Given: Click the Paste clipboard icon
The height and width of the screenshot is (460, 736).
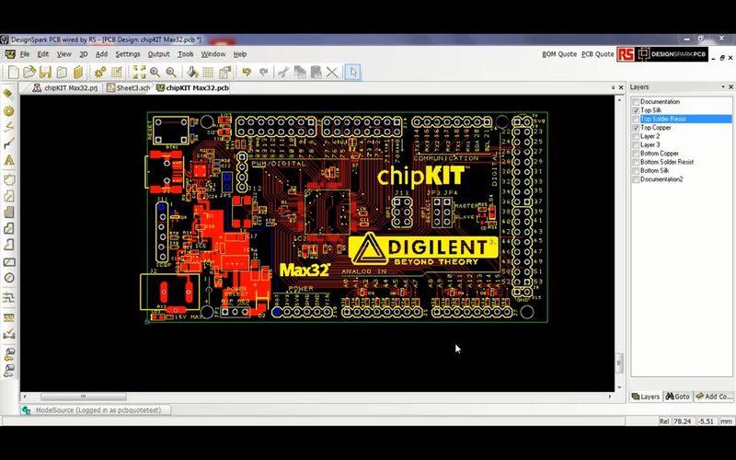Looking at the screenshot, I should pyautogui.click(x=316, y=73).
